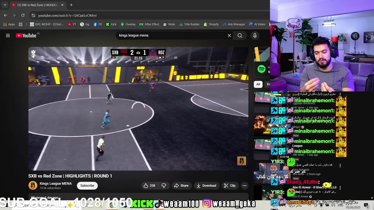Viewport: 374px width, 210px height.
Task: Run search with the magnifier button
Action: click(x=240, y=35)
